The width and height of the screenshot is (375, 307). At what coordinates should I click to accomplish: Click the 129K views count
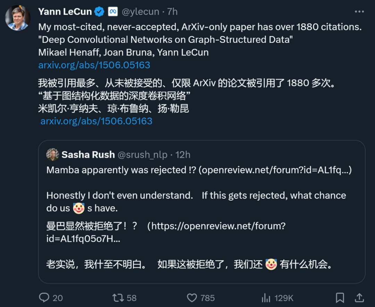point(283,298)
